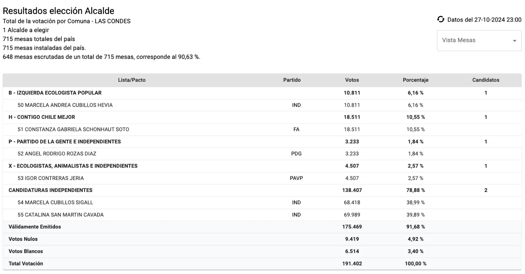Click the 69.989 votes value
The width and height of the screenshot is (525, 274).
352,215
